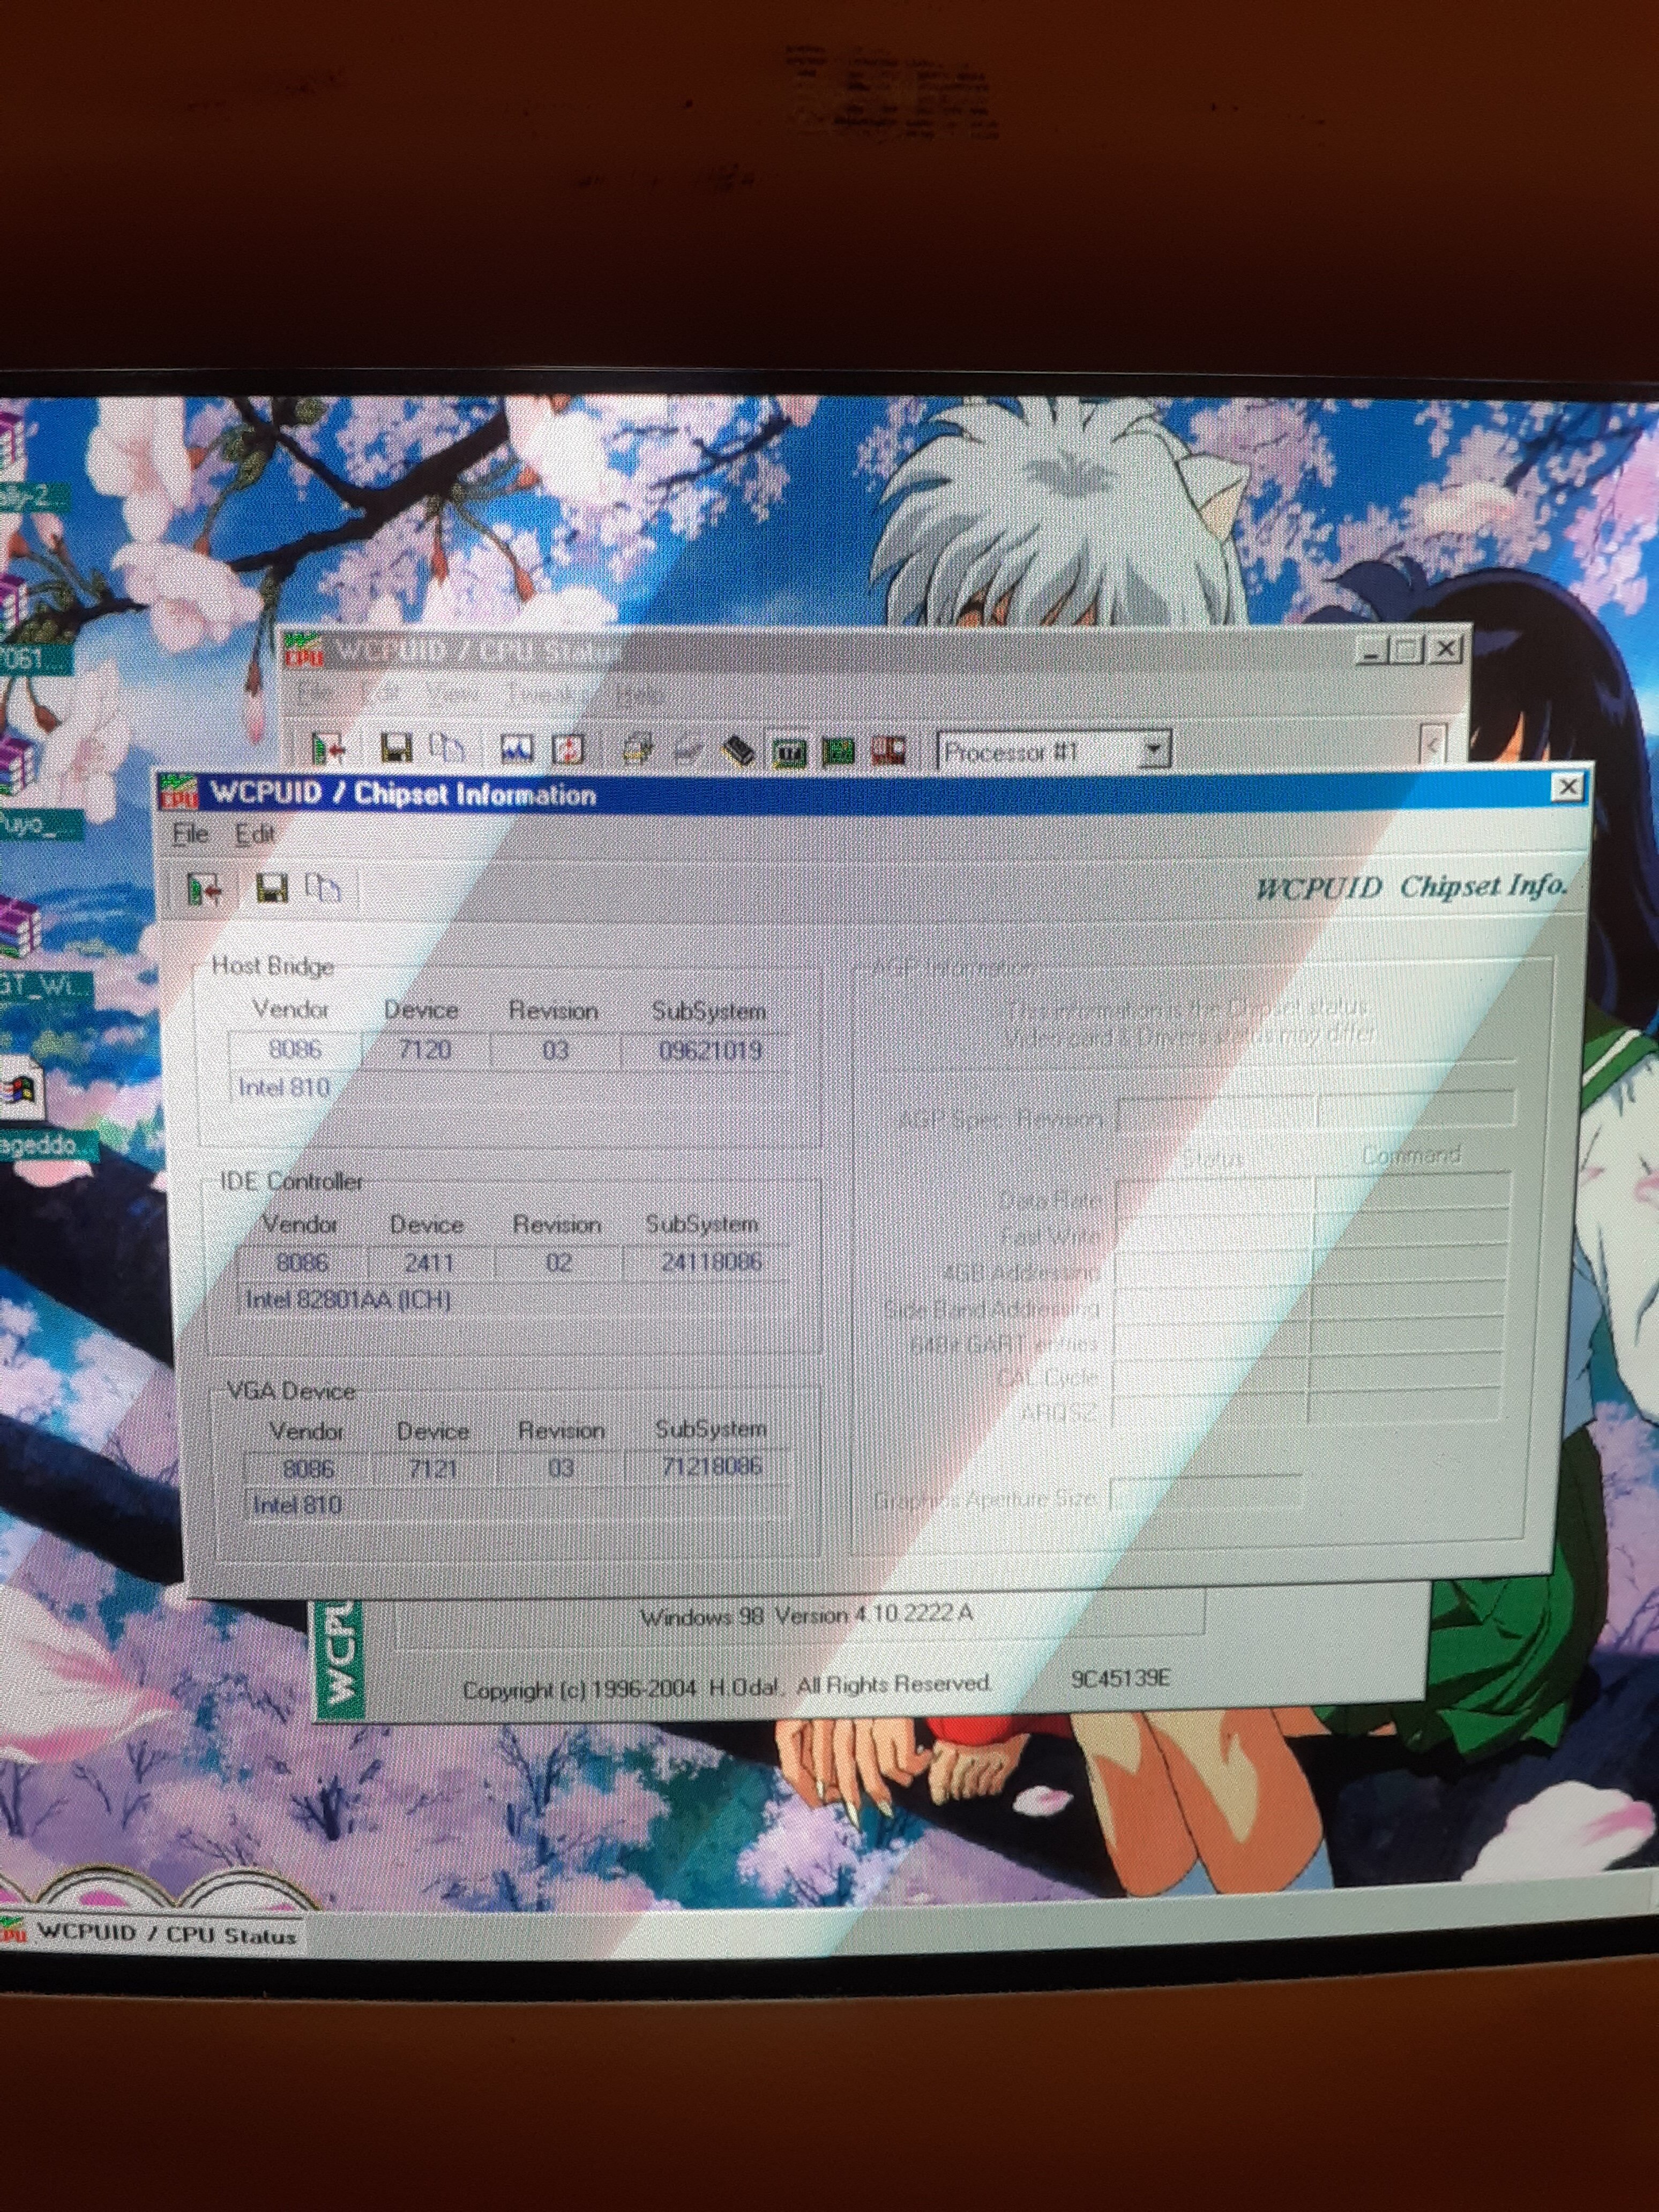Click the black chip icon in CPU Status toolbar
The image size is (1659, 2212).
point(739,749)
